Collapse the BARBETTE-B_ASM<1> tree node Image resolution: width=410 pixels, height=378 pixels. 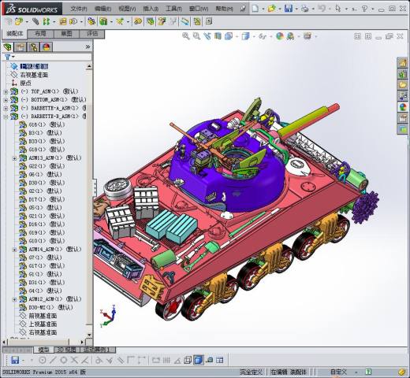click(6, 117)
